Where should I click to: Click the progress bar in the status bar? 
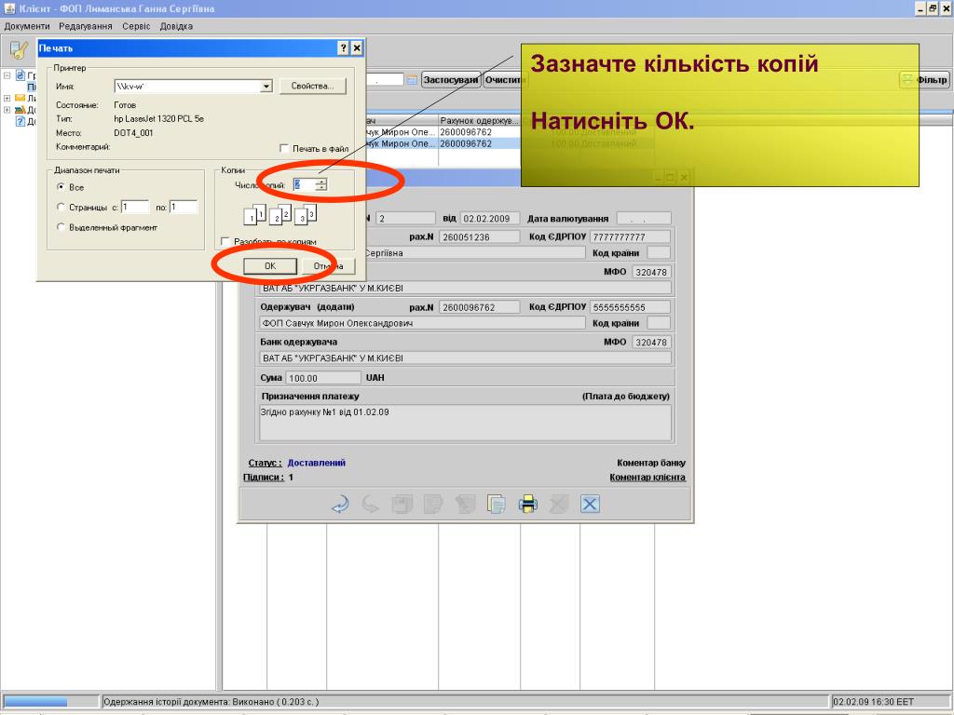point(50,701)
